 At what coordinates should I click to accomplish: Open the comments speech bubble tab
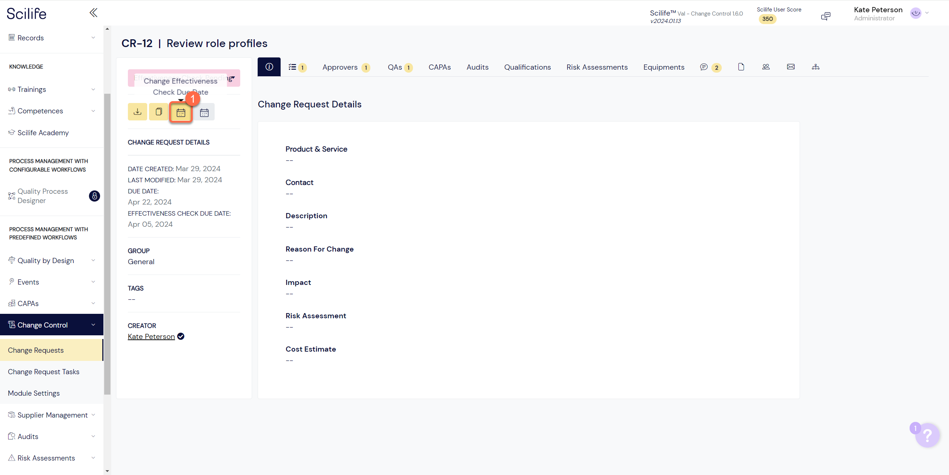coord(704,67)
